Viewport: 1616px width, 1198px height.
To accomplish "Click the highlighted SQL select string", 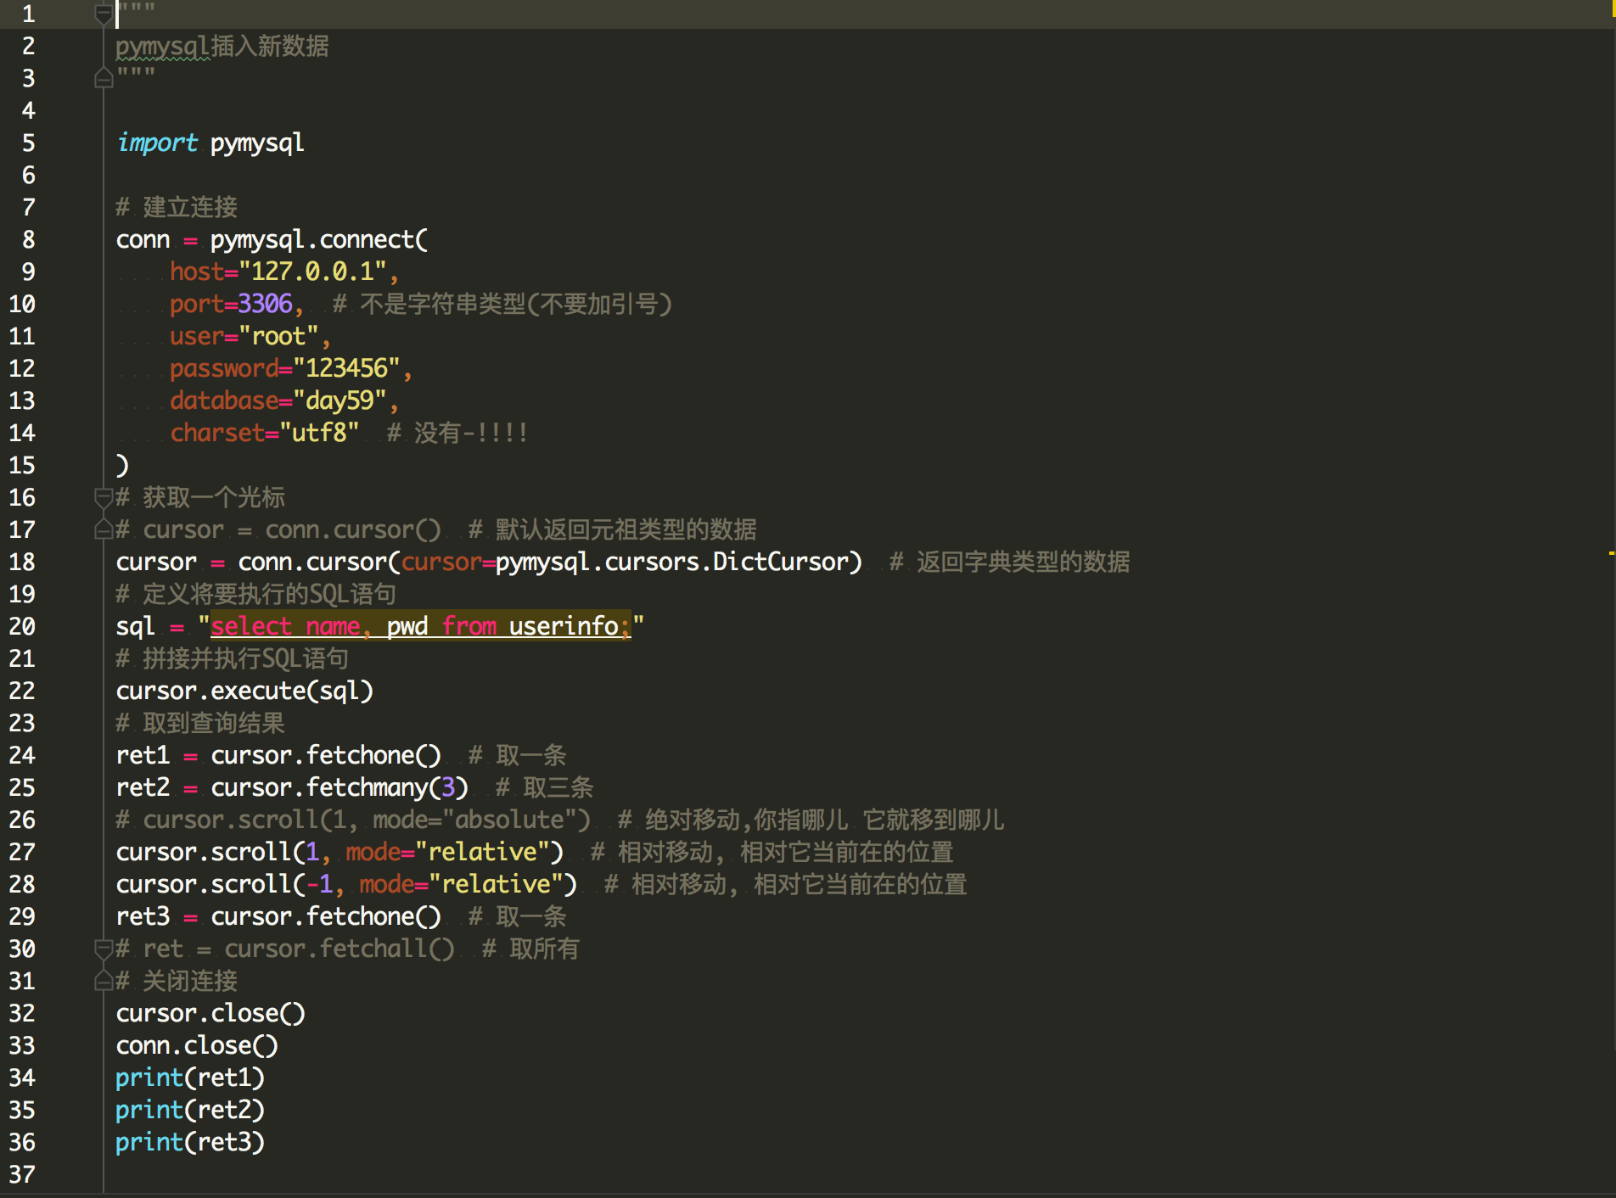I will click(x=420, y=627).
